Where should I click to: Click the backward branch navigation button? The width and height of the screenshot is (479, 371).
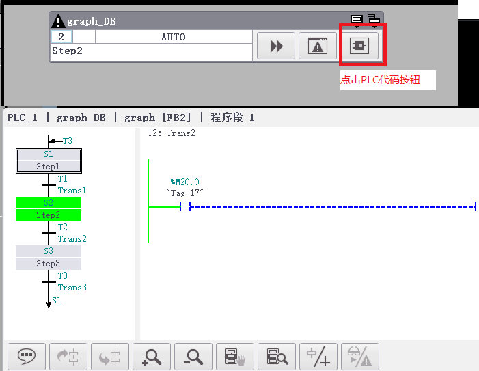110,357
